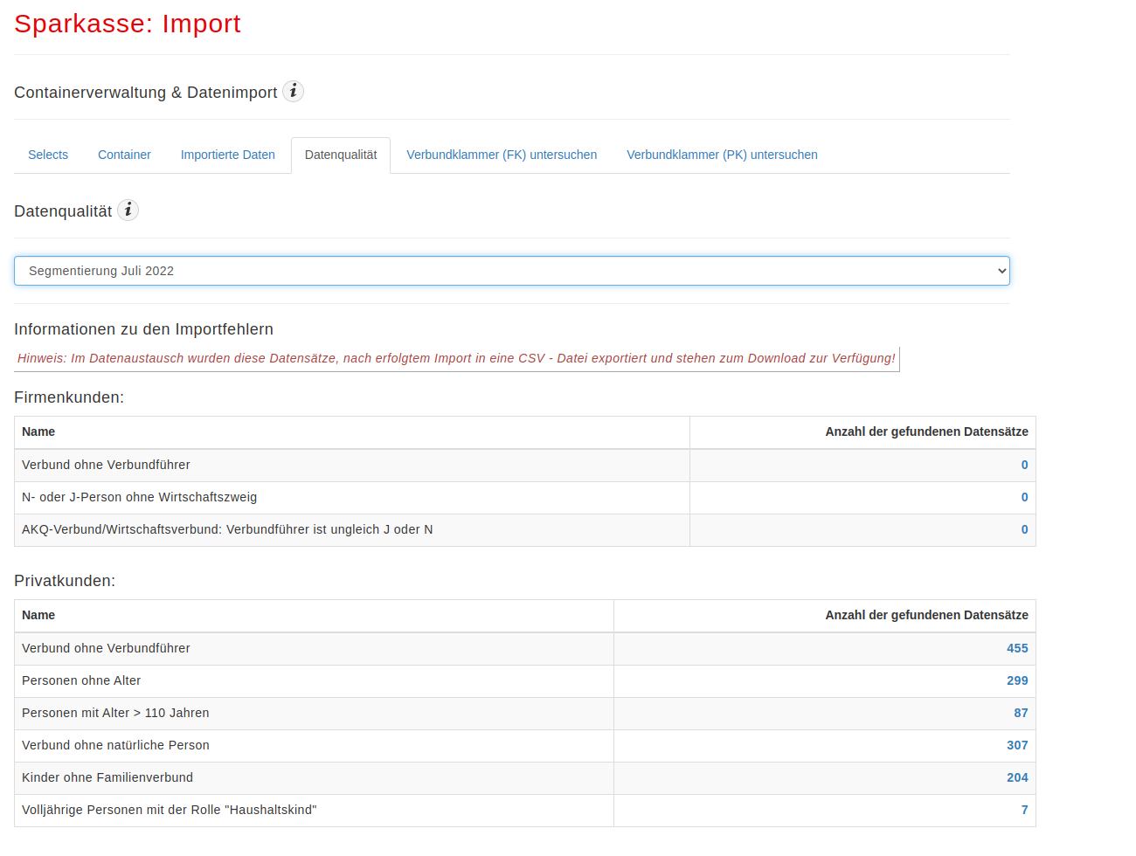Click info icon next to Containerverwaltung & Datenimport
The image size is (1136, 856).
[294, 91]
